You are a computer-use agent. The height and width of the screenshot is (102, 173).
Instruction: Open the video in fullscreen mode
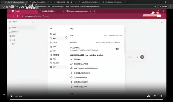155,96
